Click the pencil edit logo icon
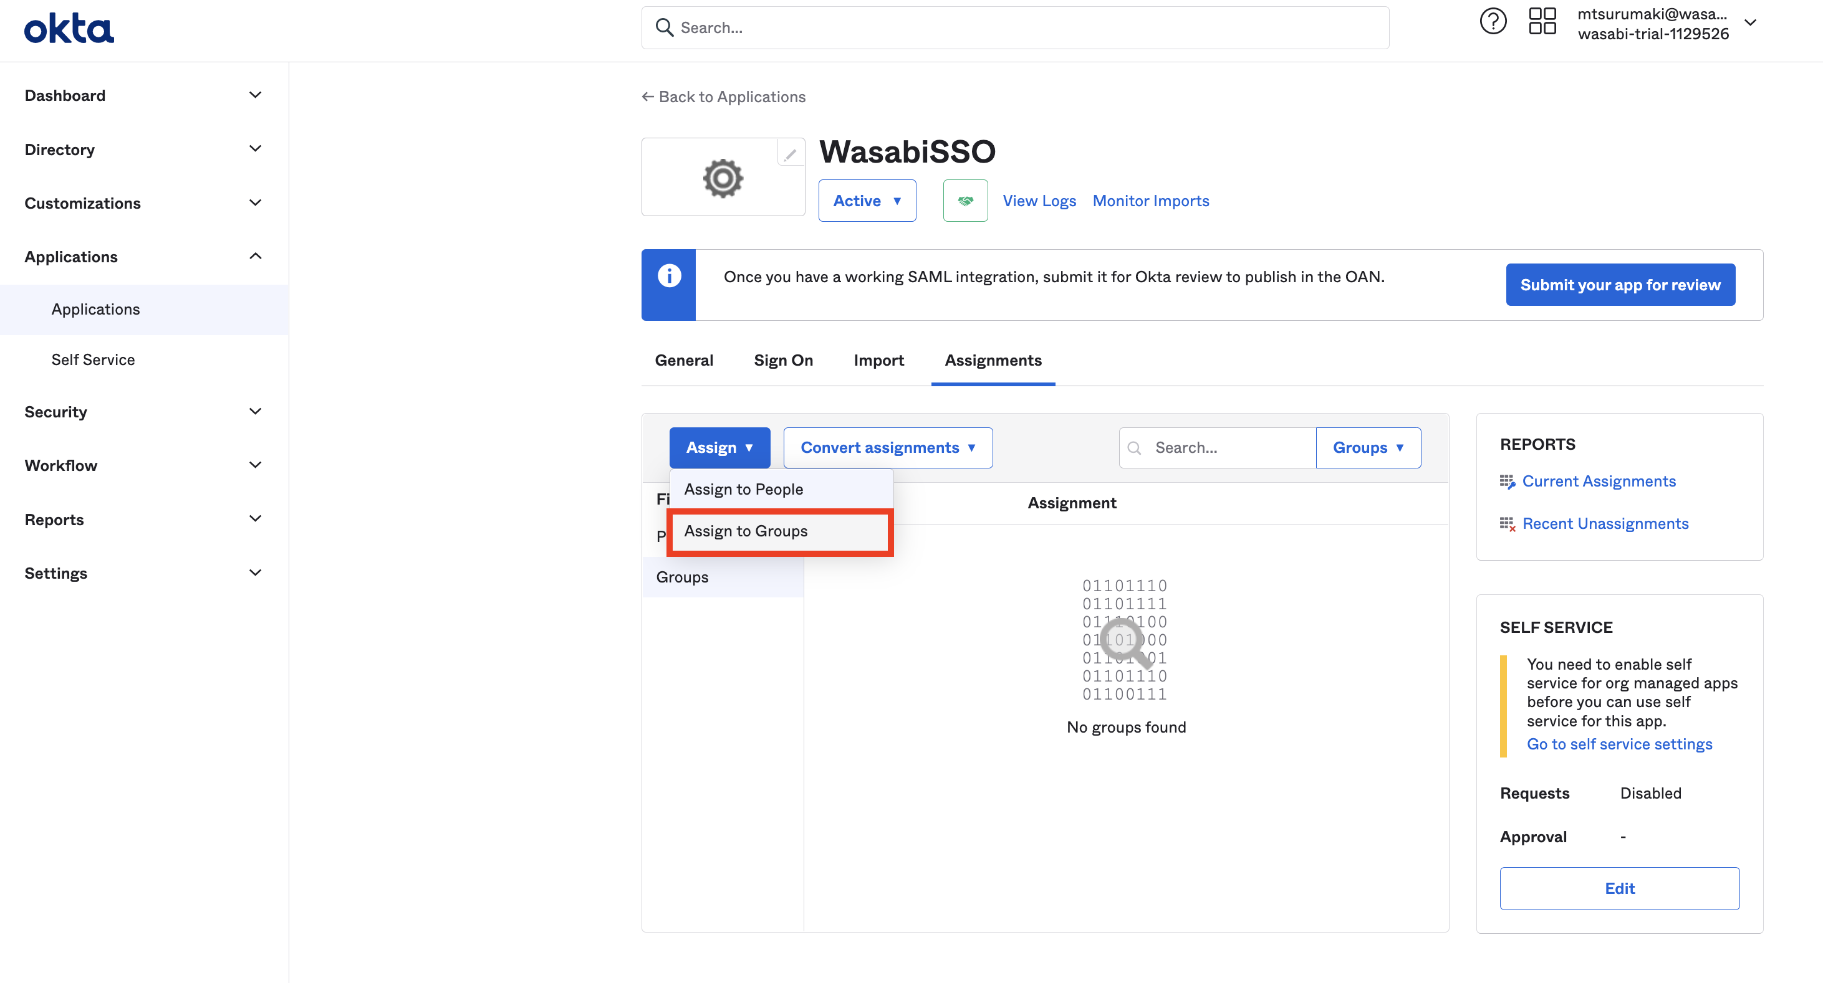 790,153
